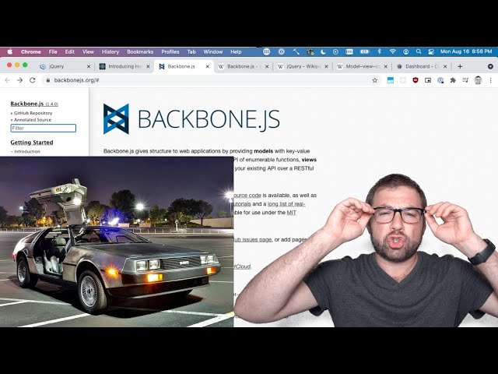Open the Window menu
The height and width of the screenshot is (374, 498).
(x=212, y=51)
